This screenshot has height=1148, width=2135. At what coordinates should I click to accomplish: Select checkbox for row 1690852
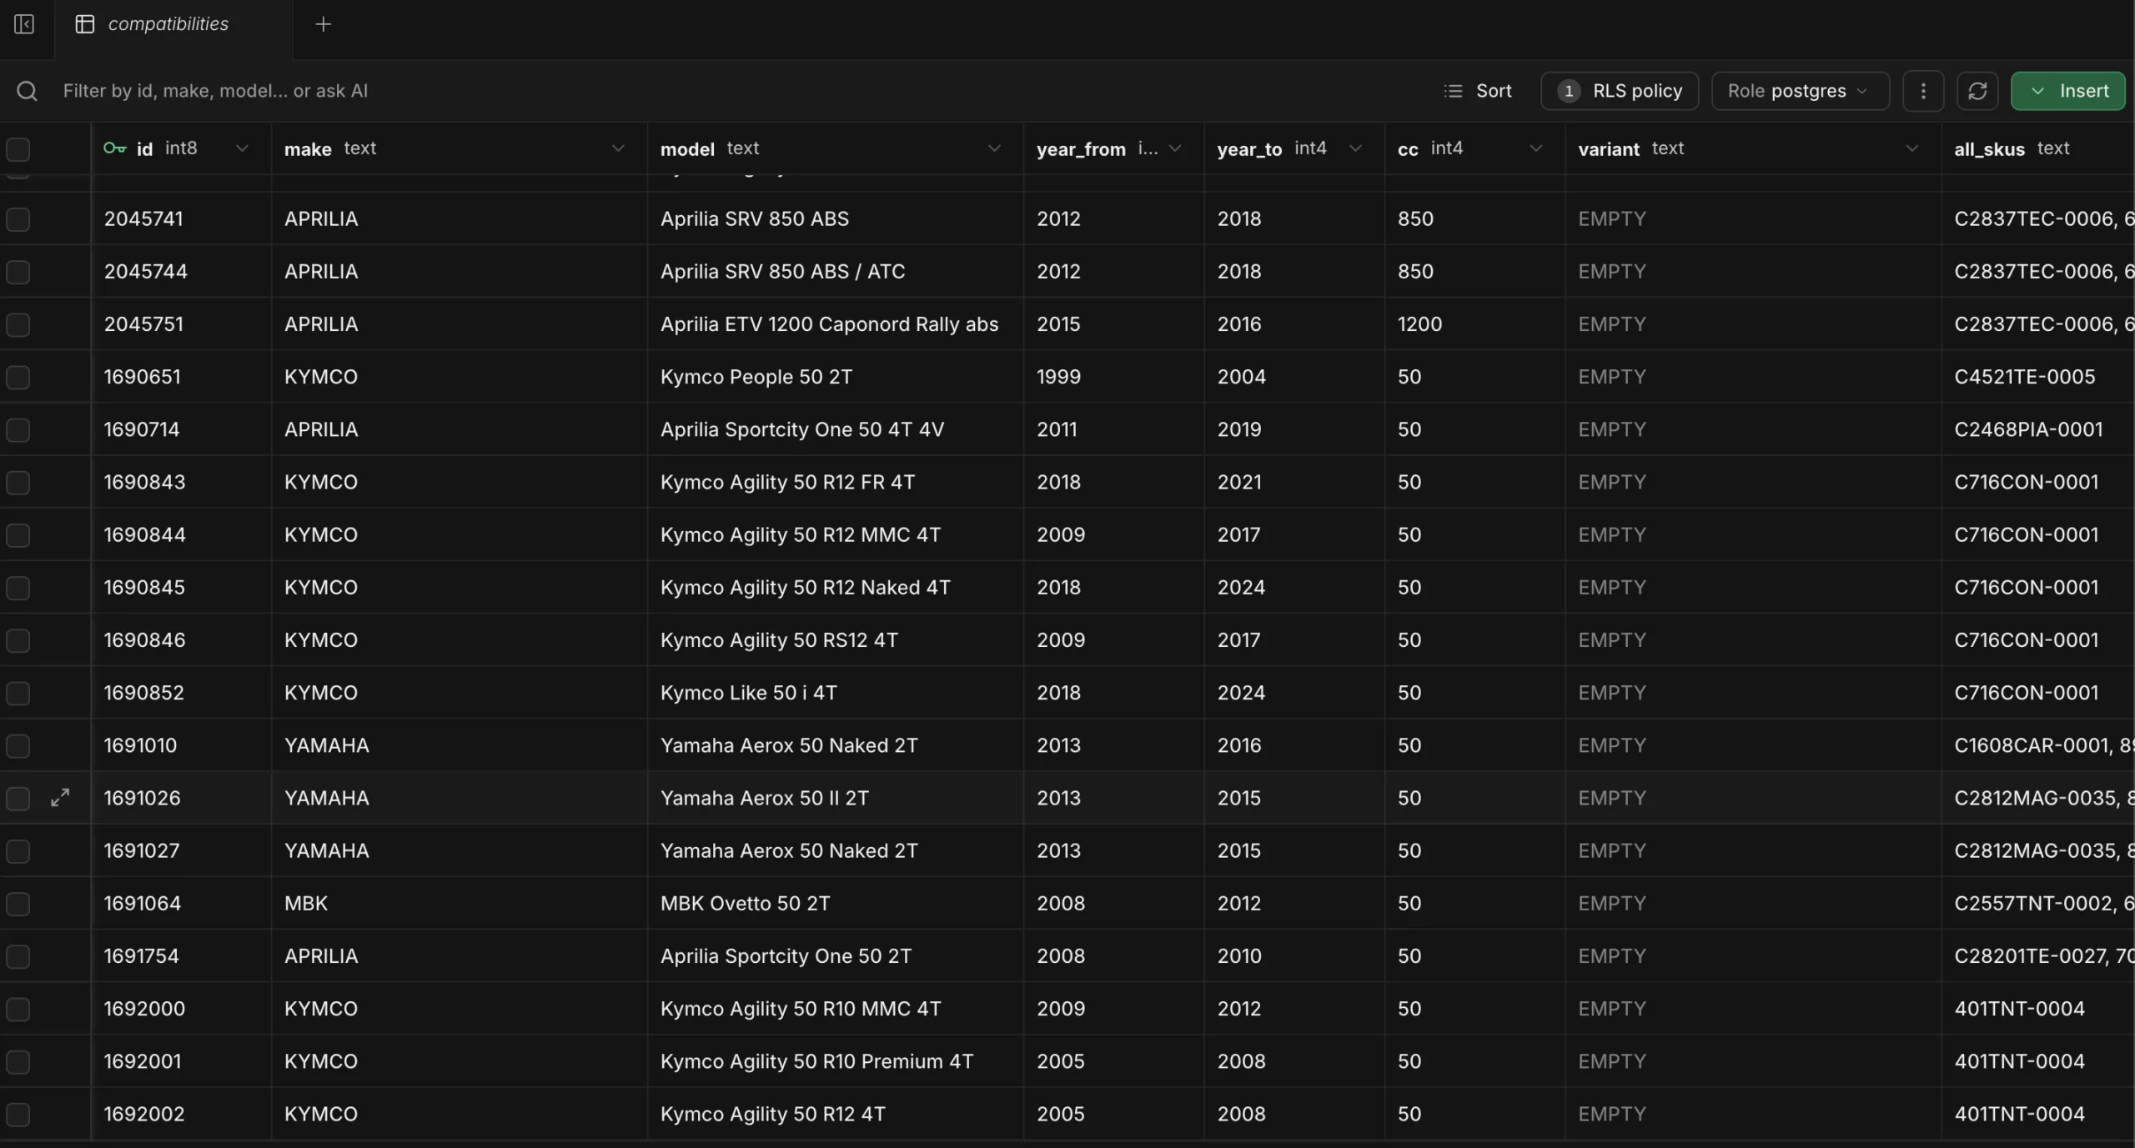pos(18,693)
